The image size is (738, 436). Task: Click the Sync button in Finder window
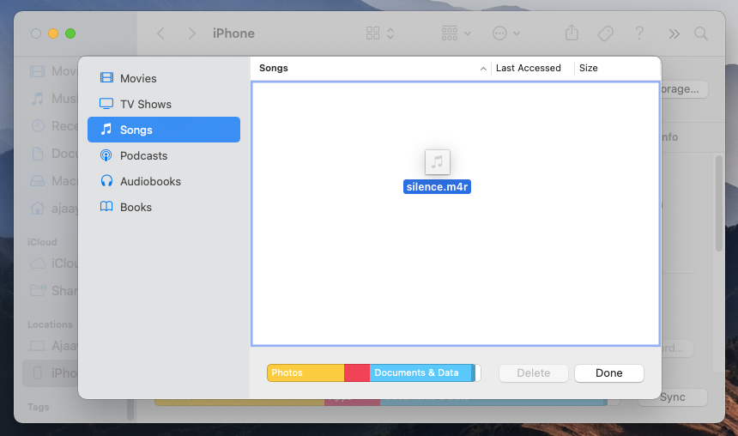(x=673, y=397)
